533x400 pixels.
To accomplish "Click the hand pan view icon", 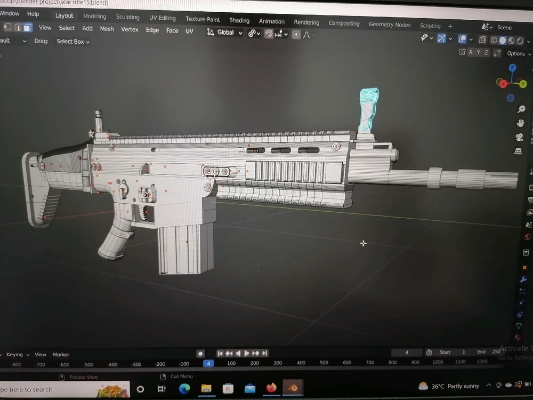I will point(520,123).
